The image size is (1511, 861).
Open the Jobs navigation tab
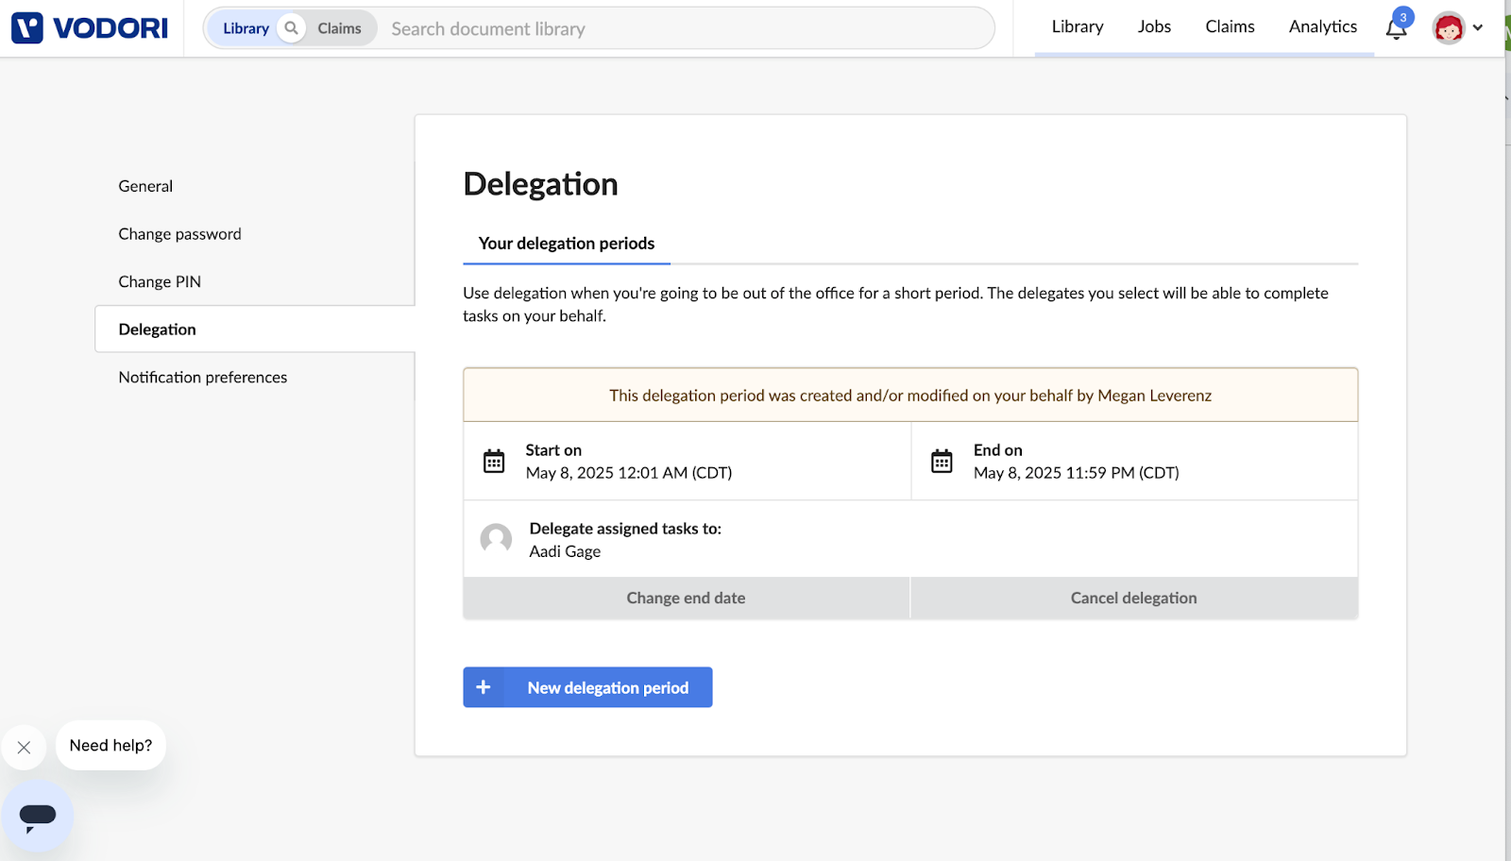1154,26
